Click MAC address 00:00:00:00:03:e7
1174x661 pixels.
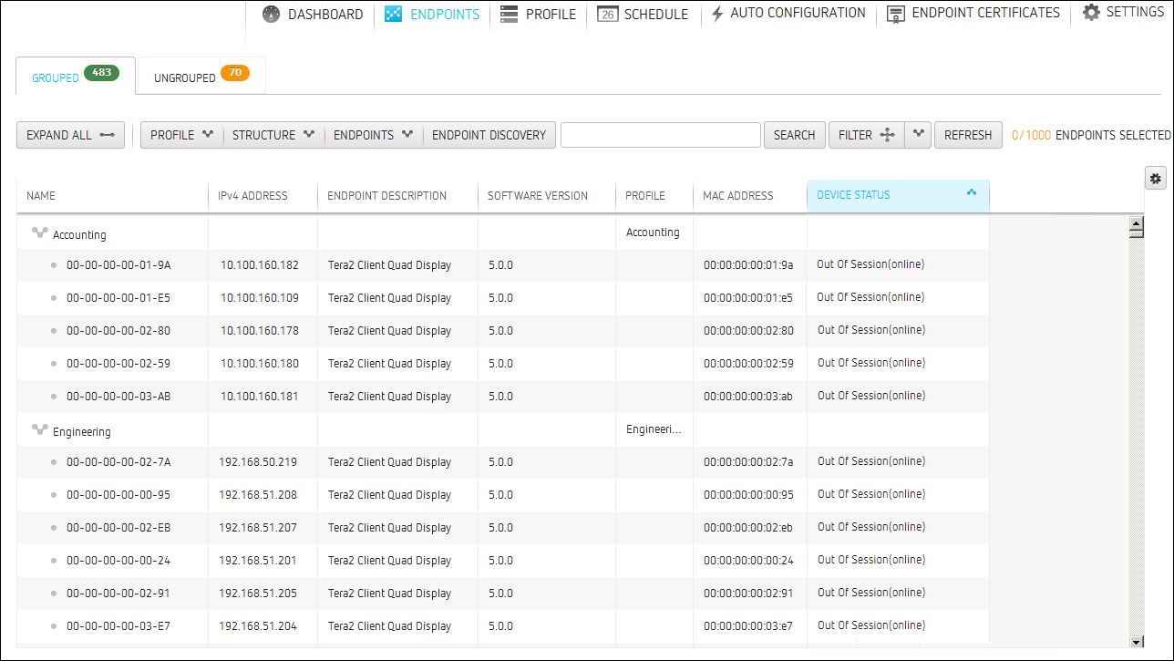coord(748,626)
